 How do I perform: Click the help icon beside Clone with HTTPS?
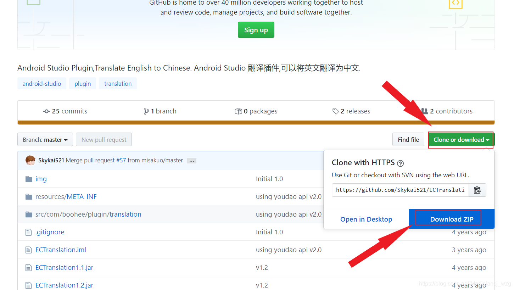[x=400, y=163]
